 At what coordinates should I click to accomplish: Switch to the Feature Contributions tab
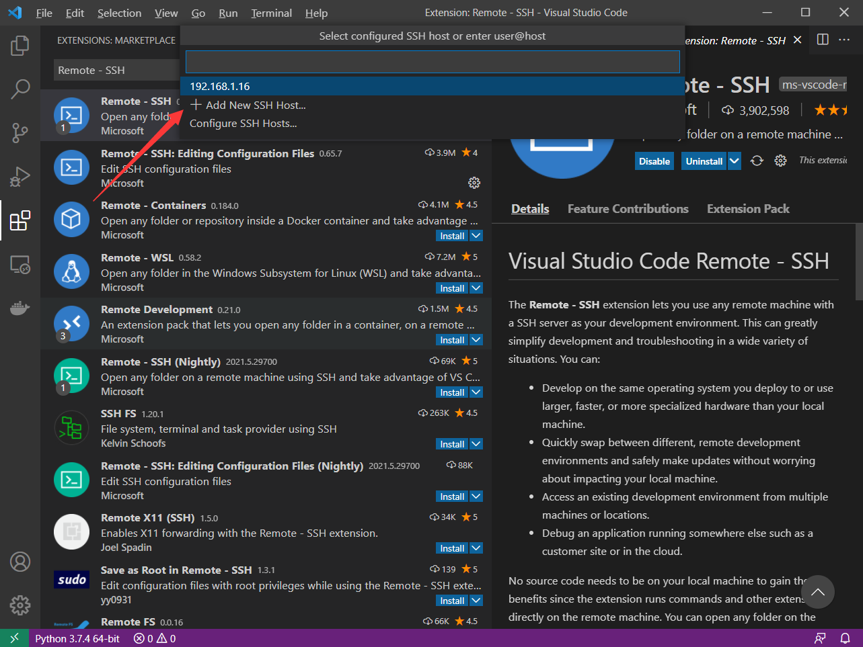[x=627, y=208]
